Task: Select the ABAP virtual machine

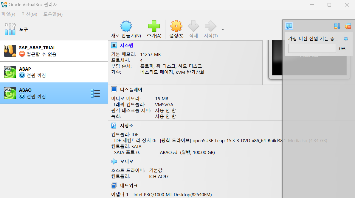Action: (54, 72)
